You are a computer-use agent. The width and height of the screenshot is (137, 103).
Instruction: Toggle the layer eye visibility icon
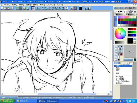pyautogui.click(x=128, y=63)
